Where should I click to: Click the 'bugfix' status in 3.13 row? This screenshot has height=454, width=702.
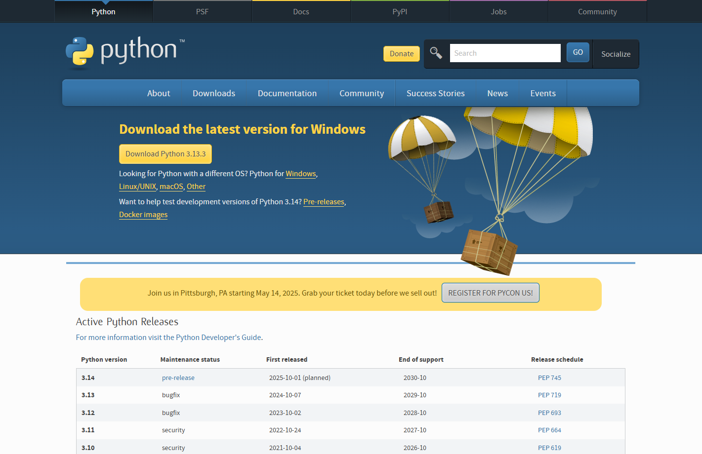[x=171, y=395]
